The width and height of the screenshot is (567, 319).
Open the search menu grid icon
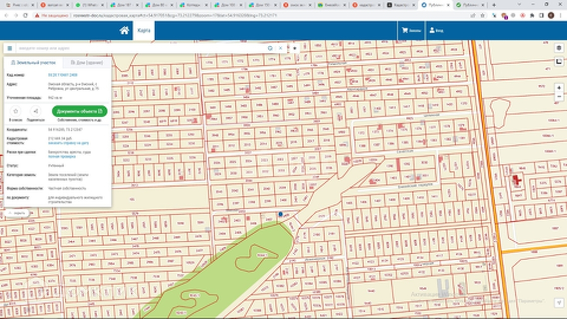[x=9, y=48]
